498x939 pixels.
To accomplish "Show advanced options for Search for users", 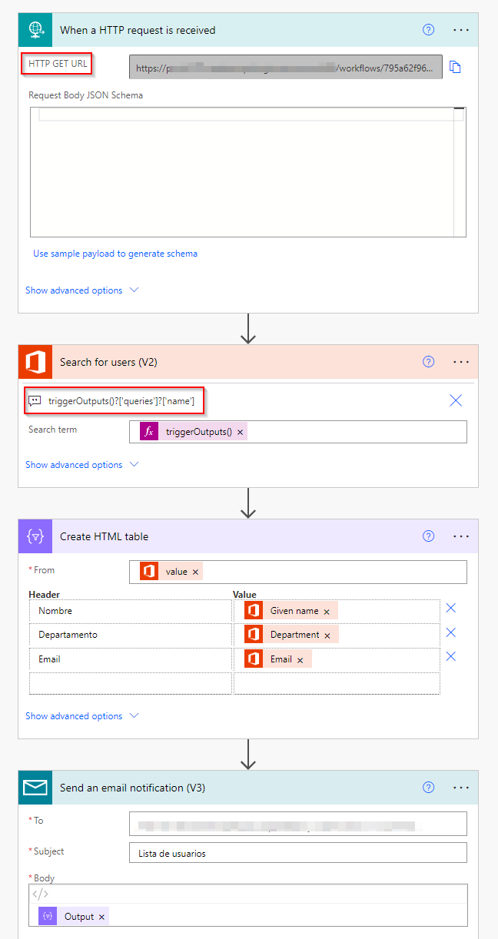I will pyautogui.click(x=82, y=465).
